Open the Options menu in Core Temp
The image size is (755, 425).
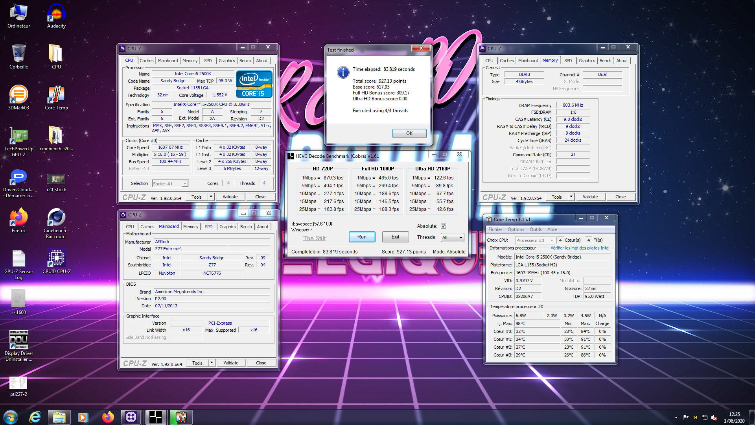pyautogui.click(x=516, y=229)
